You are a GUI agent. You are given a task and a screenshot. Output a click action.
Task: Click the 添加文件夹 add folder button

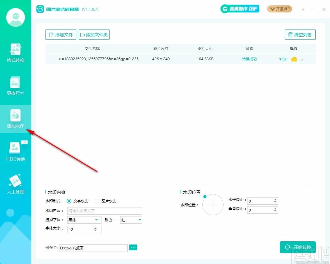(x=94, y=35)
